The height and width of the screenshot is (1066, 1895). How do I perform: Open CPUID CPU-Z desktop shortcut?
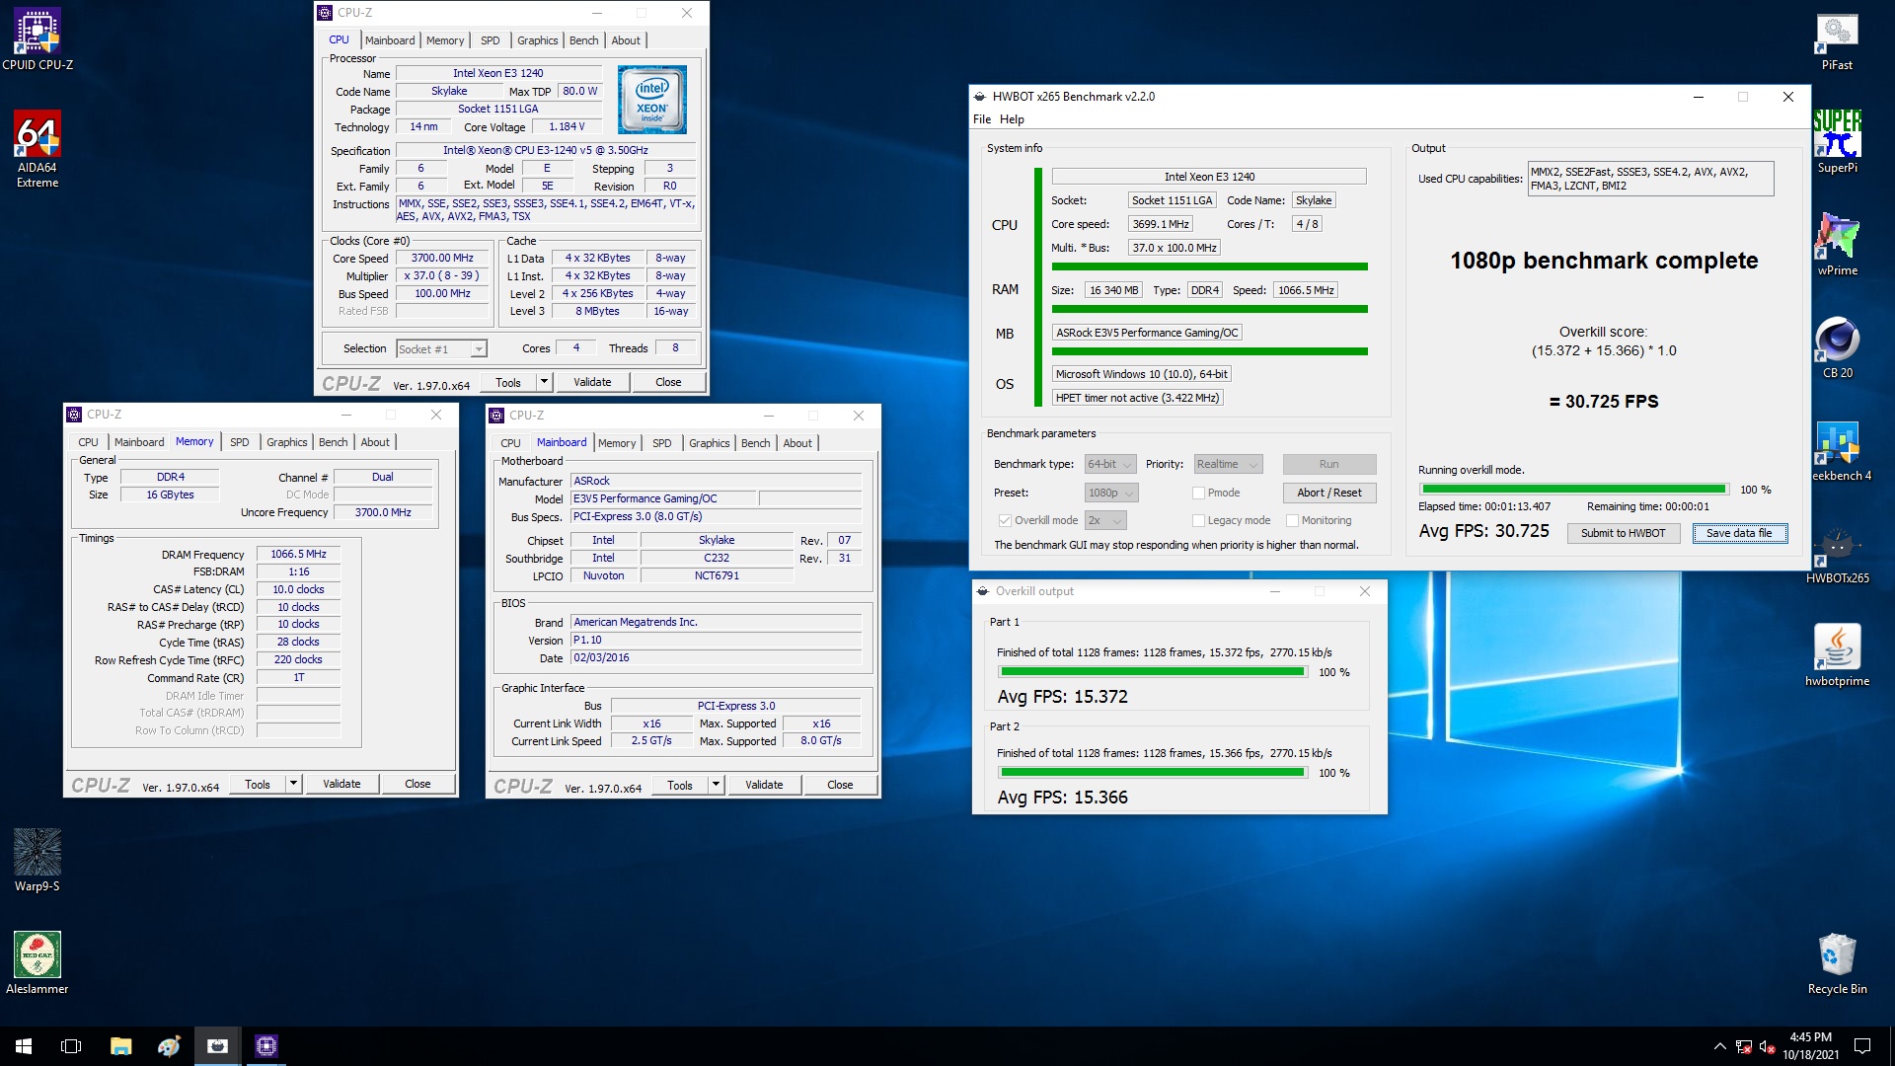38,39
